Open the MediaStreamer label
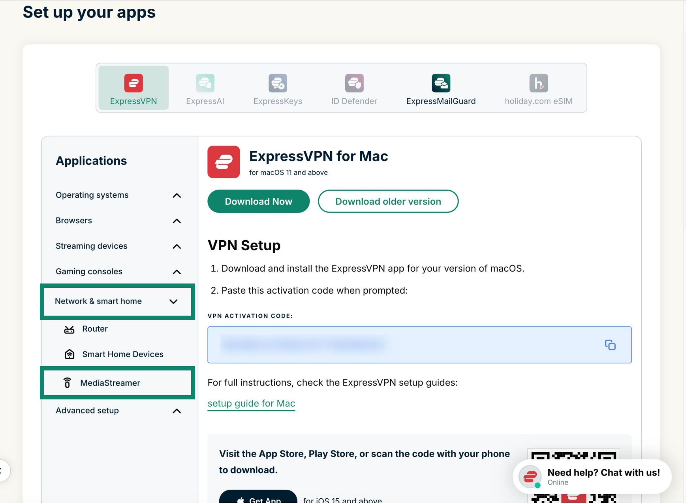 [110, 383]
